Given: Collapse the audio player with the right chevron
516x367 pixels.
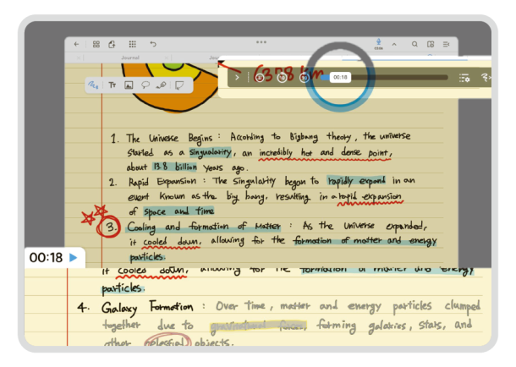Looking at the screenshot, I should point(237,78).
